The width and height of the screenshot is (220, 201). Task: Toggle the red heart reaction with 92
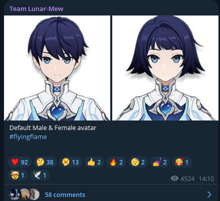[x=19, y=162]
